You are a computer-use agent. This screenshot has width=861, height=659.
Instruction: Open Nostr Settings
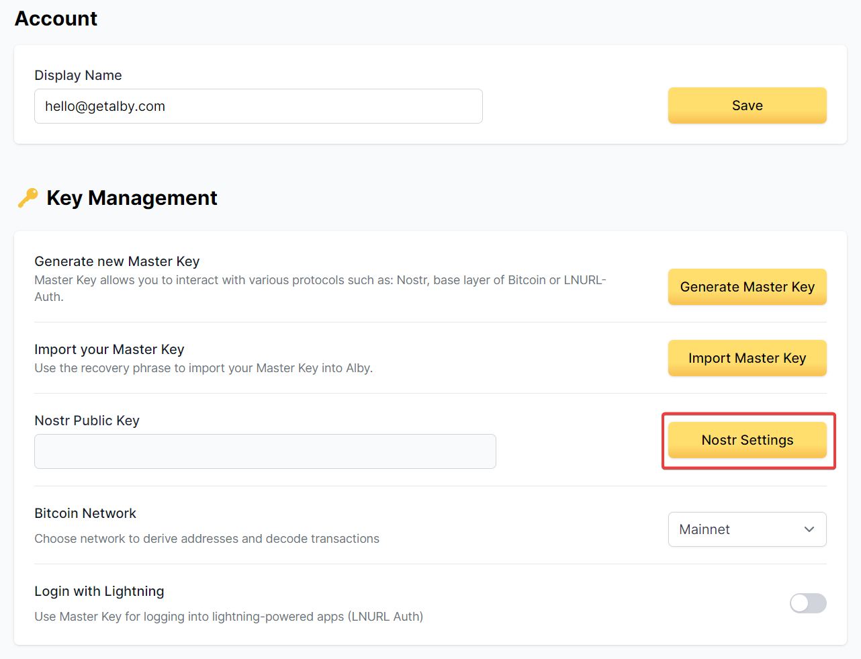[x=747, y=440]
